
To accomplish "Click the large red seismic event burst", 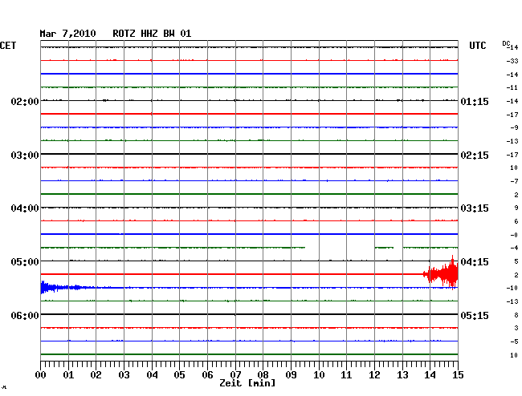I will [x=441, y=273].
